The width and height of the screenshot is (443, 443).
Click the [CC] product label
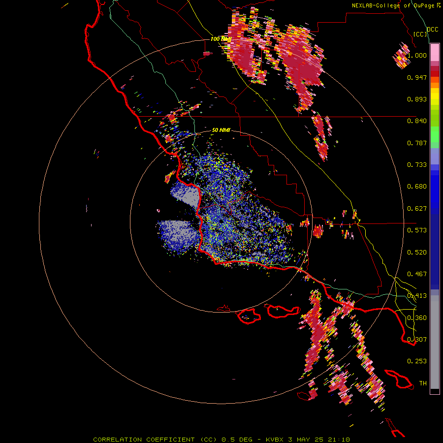click(x=420, y=34)
